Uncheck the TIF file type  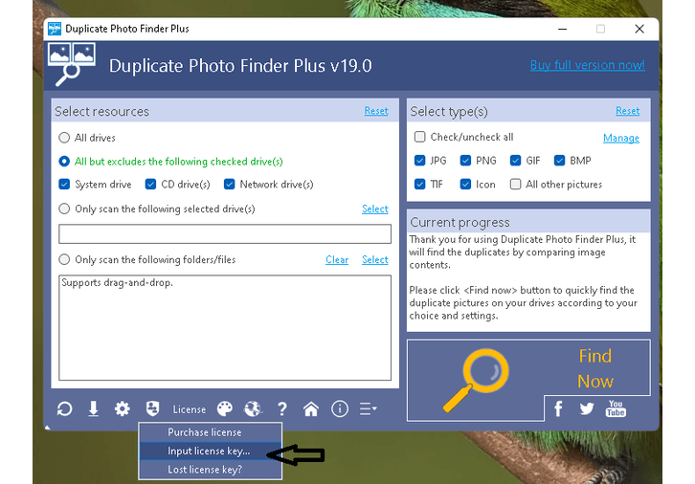click(x=419, y=185)
